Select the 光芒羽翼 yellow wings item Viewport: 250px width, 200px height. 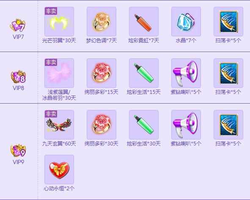pyautogui.click(x=59, y=22)
